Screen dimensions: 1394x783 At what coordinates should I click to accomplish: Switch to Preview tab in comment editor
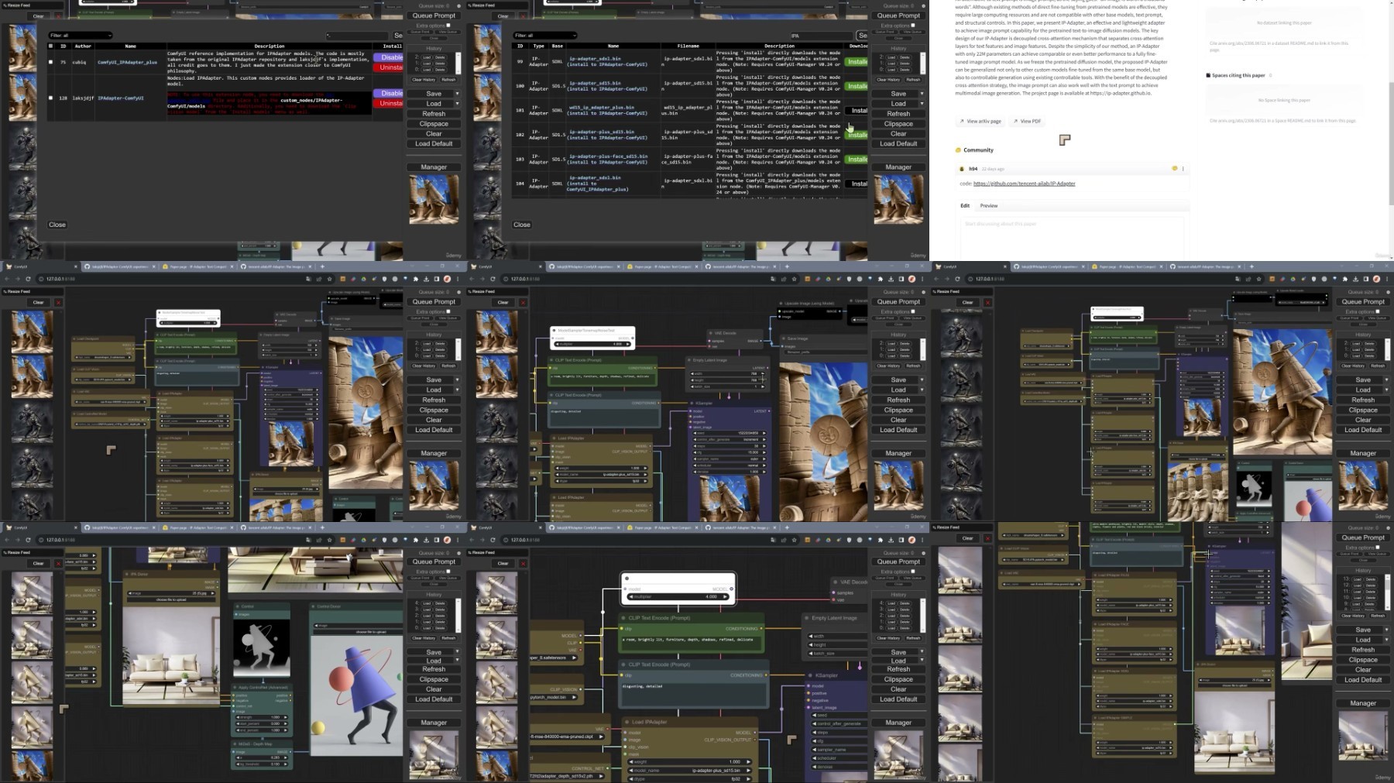tap(989, 206)
